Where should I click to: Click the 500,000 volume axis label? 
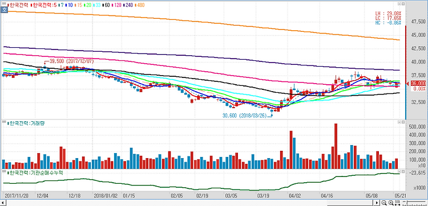point(418,126)
